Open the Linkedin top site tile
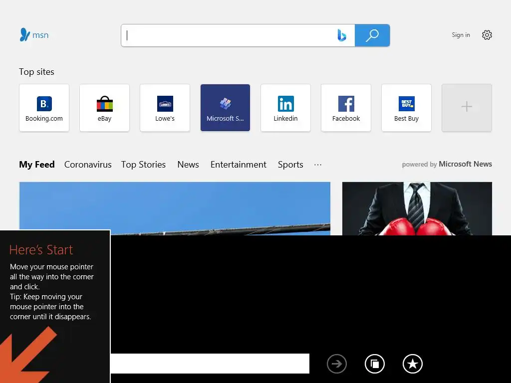This screenshot has width=511, height=383. (x=285, y=108)
